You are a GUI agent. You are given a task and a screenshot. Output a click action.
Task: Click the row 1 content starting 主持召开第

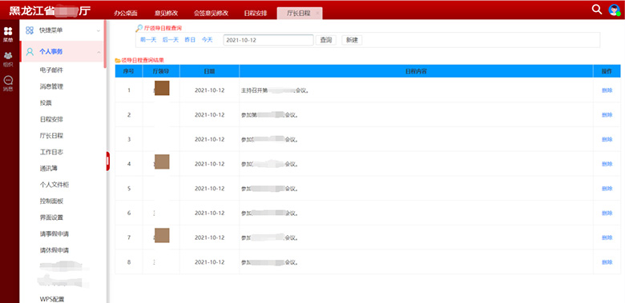pyautogui.click(x=276, y=90)
